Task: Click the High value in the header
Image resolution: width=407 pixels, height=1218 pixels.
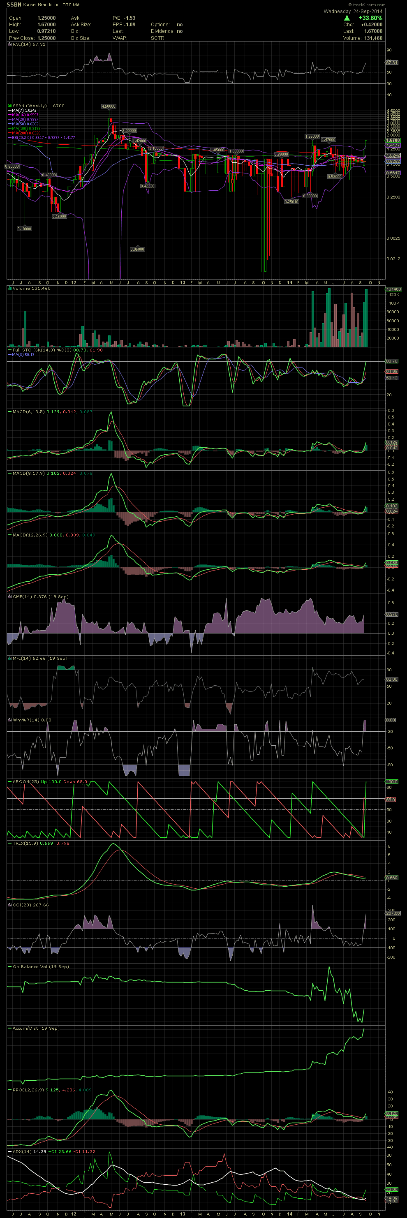Action: click(46, 25)
